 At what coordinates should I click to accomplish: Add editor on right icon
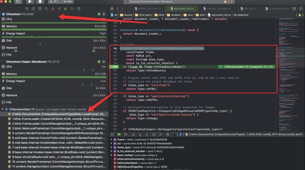pos(301,8)
